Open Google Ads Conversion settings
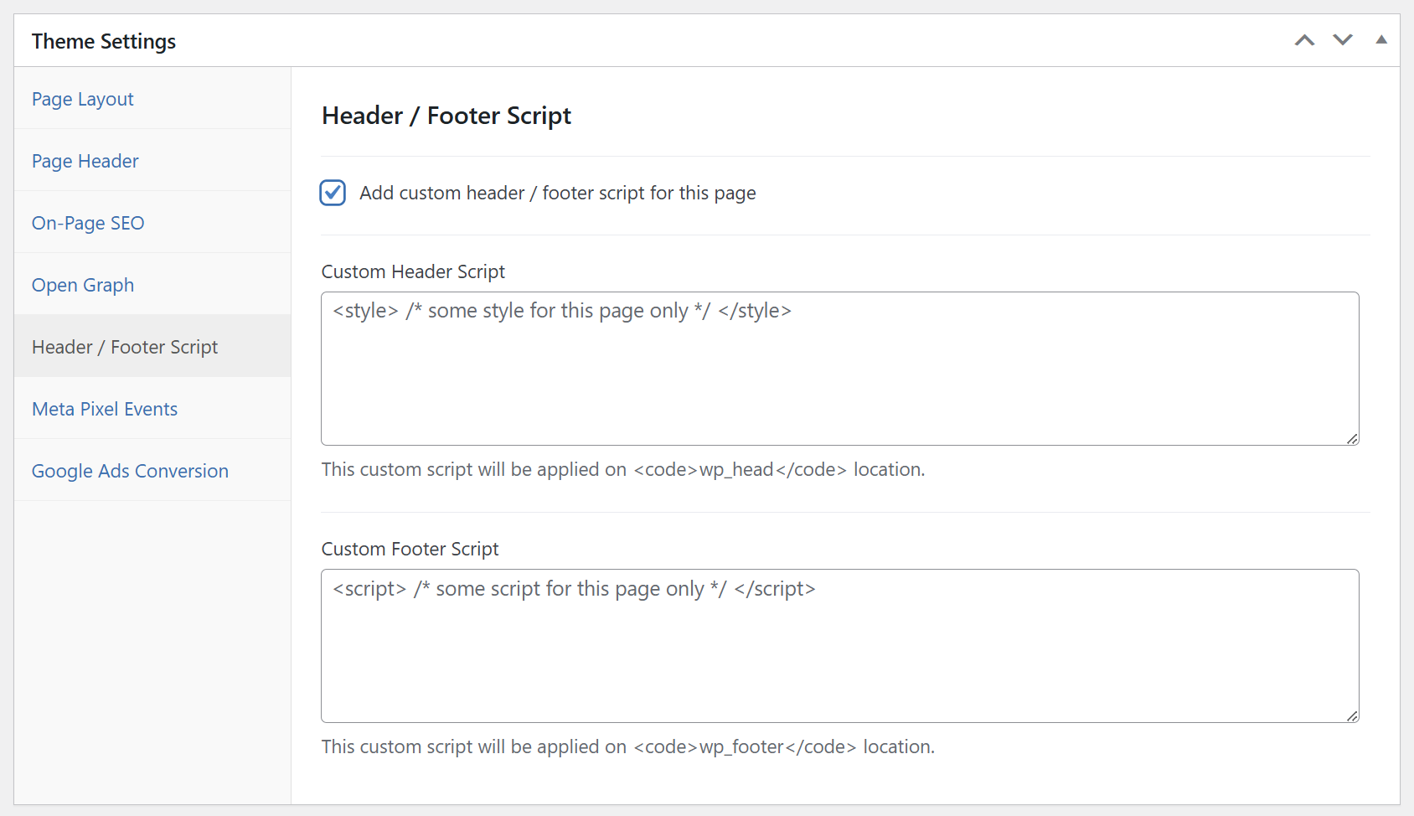The height and width of the screenshot is (816, 1414). (x=130, y=471)
